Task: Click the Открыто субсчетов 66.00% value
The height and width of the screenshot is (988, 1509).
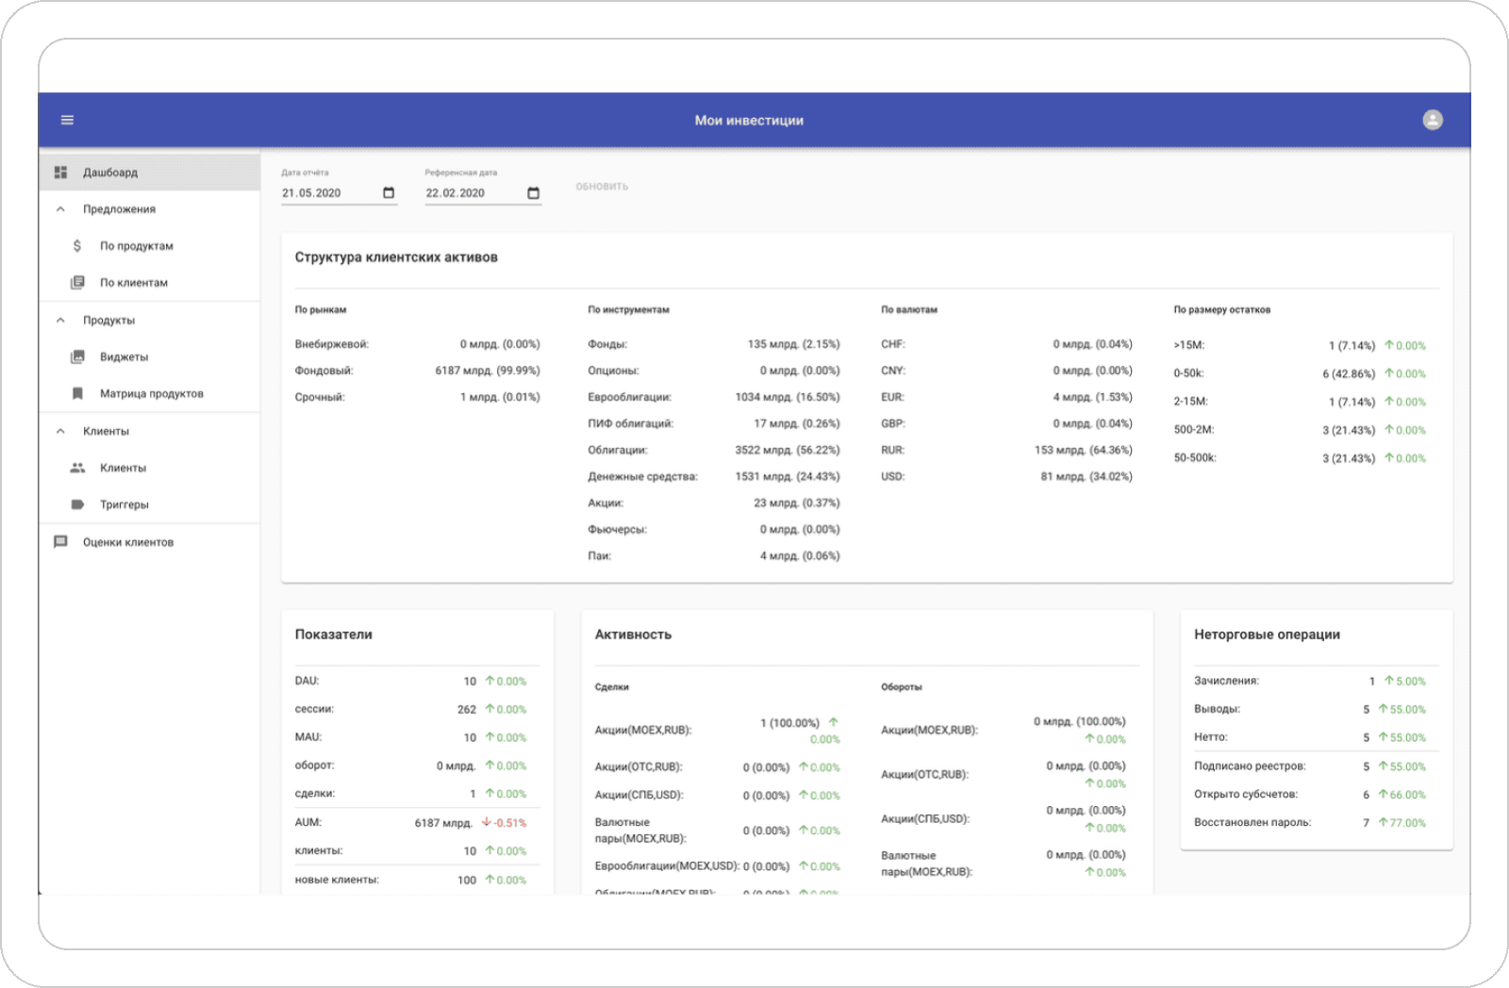Action: click(x=1401, y=795)
